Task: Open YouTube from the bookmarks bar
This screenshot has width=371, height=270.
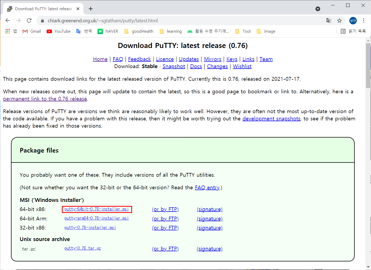Action: coord(58,31)
